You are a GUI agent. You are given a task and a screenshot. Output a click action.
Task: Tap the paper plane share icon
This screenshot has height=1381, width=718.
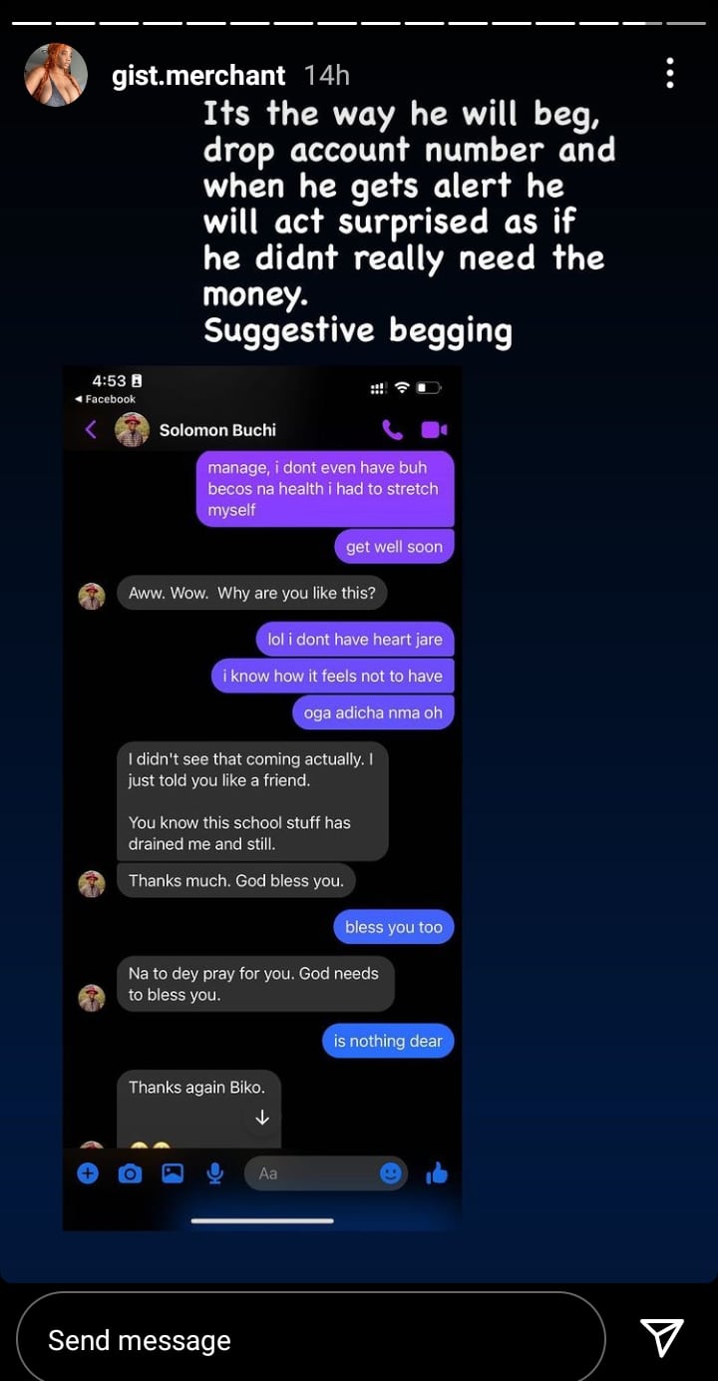[661, 1337]
